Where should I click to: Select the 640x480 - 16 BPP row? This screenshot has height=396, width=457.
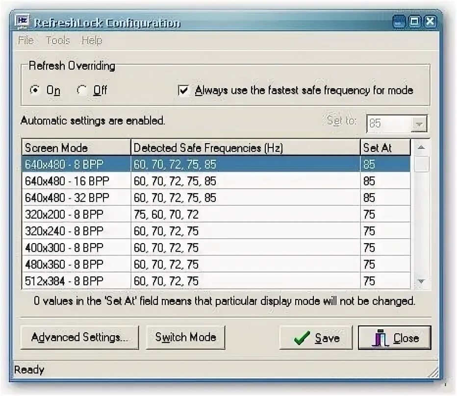(x=216, y=181)
